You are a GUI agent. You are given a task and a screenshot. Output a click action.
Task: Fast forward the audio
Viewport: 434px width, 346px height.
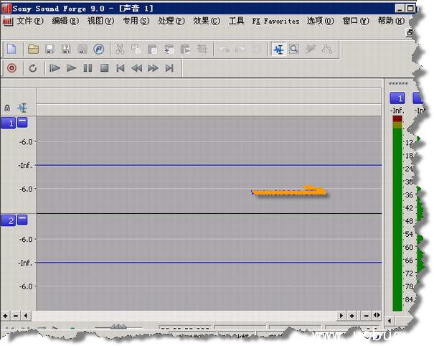click(x=153, y=68)
